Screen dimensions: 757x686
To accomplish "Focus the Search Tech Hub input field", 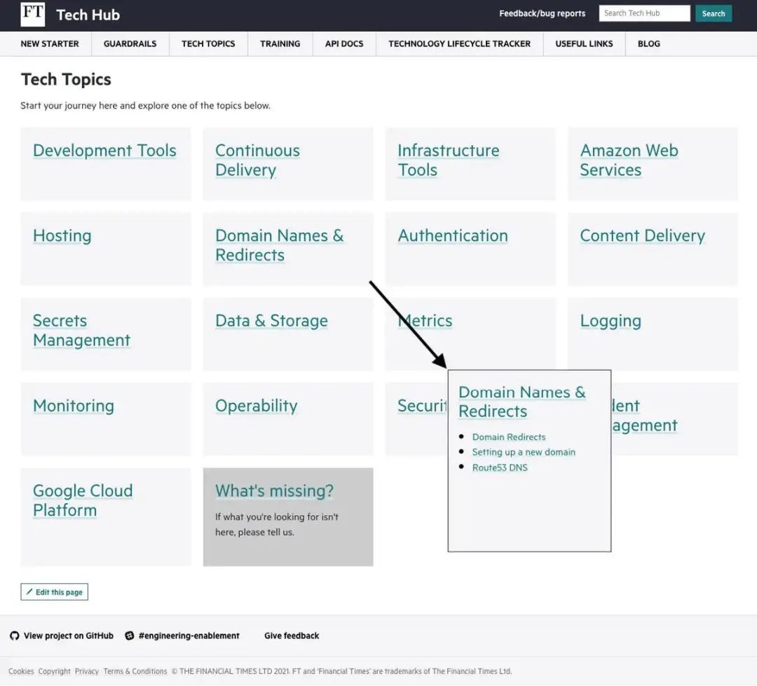I will tap(644, 13).
